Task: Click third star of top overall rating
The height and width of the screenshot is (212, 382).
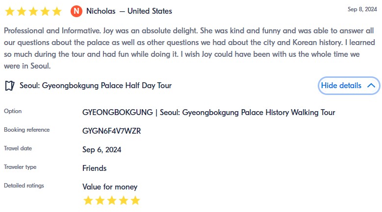Action: [x=33, y=11]
